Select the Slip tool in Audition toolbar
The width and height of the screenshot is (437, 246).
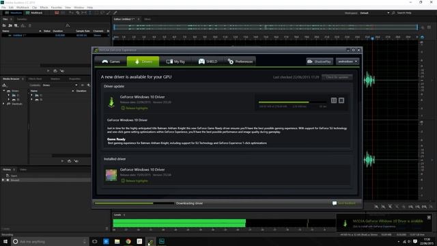84,13
